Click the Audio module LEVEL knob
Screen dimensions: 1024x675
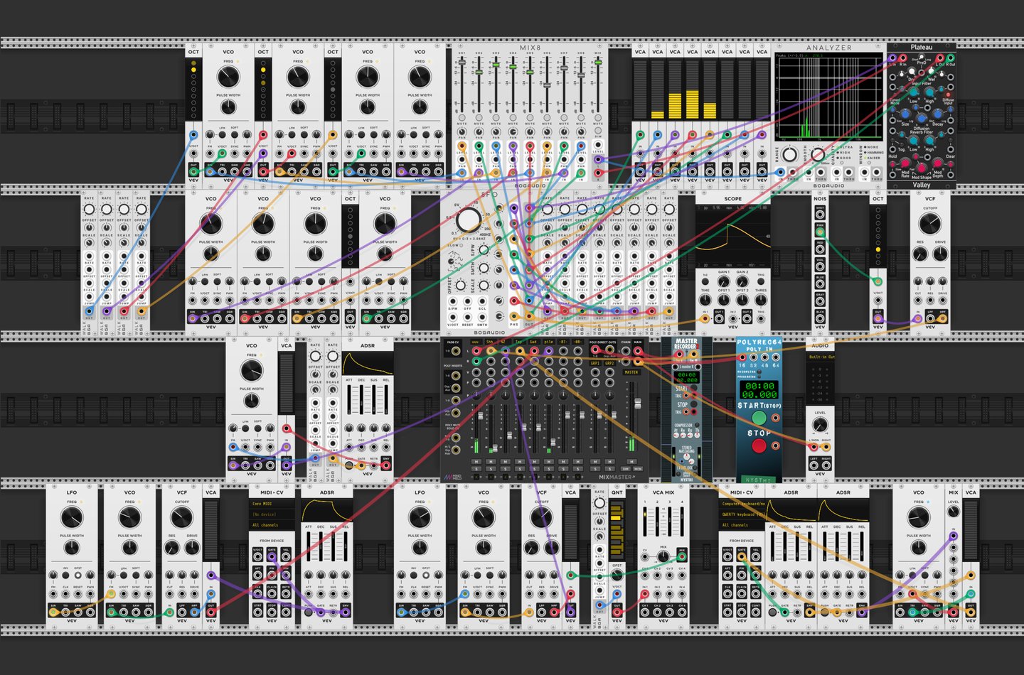820,425
